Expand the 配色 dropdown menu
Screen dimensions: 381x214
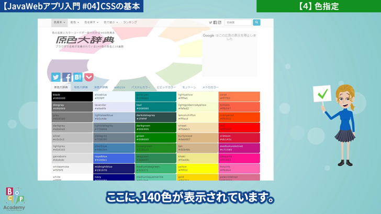click(74, 22)
